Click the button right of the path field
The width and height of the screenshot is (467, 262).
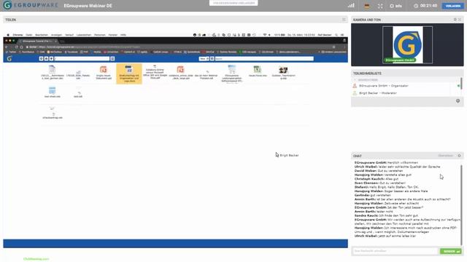click(x=112, y=58)
